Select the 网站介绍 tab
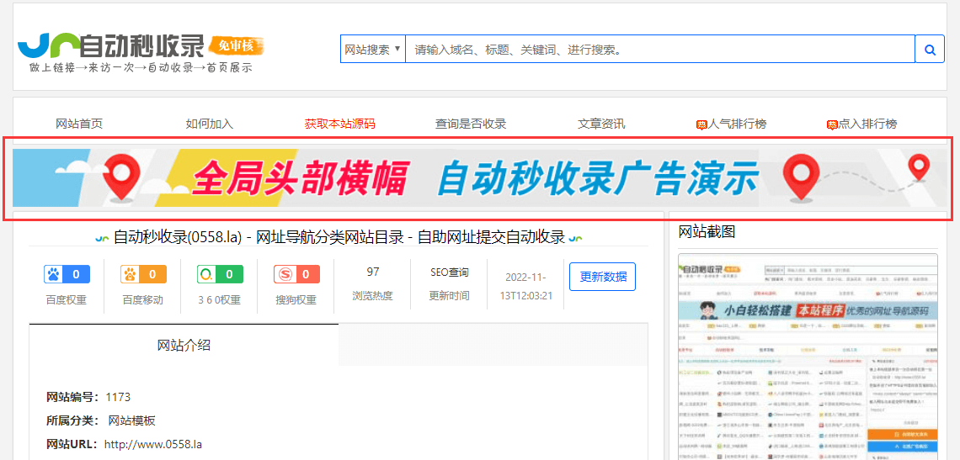This screenshot has height=460, width=960. pos(184,345)
